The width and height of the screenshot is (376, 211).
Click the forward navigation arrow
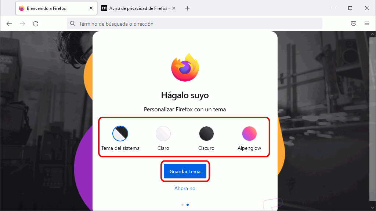tap(22, 24)
